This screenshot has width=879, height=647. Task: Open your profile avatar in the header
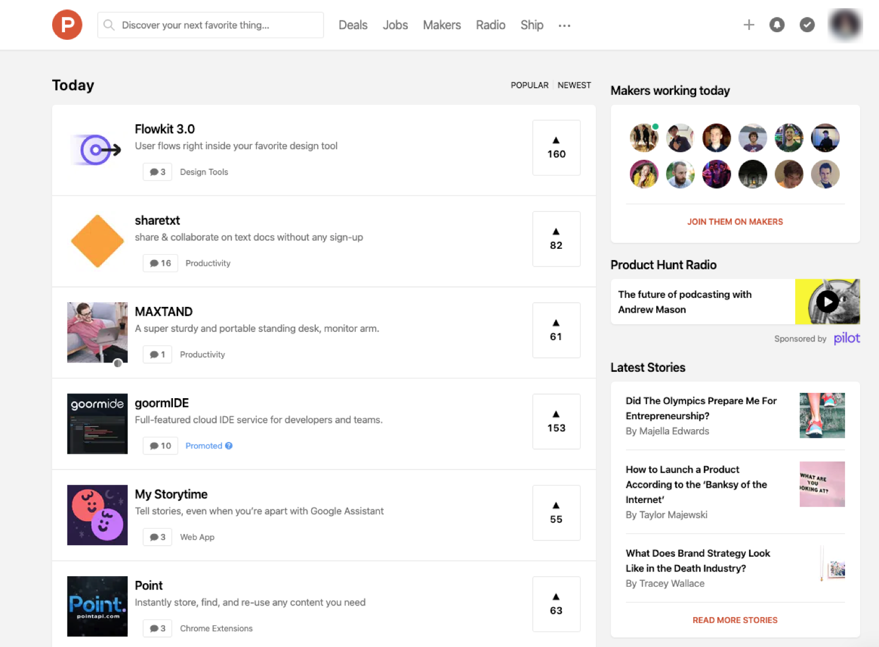(x=844, y=25)
